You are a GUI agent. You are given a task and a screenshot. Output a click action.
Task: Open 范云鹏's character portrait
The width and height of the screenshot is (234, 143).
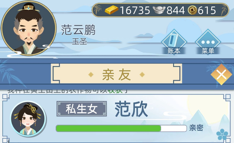pos(29,28)
